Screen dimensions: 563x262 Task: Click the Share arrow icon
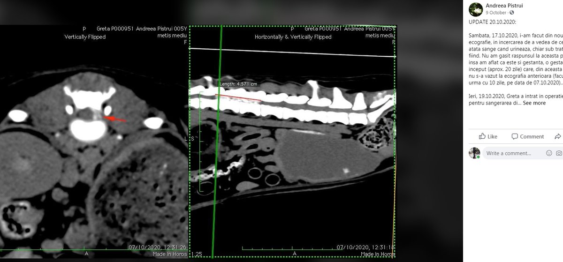click(x=558, y=136)
